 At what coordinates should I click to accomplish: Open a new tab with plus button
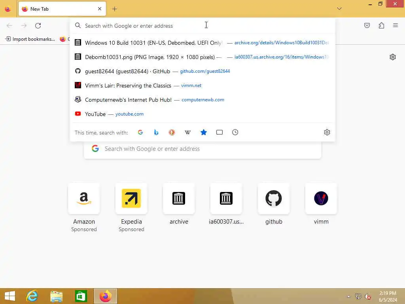tap(114, 9)
